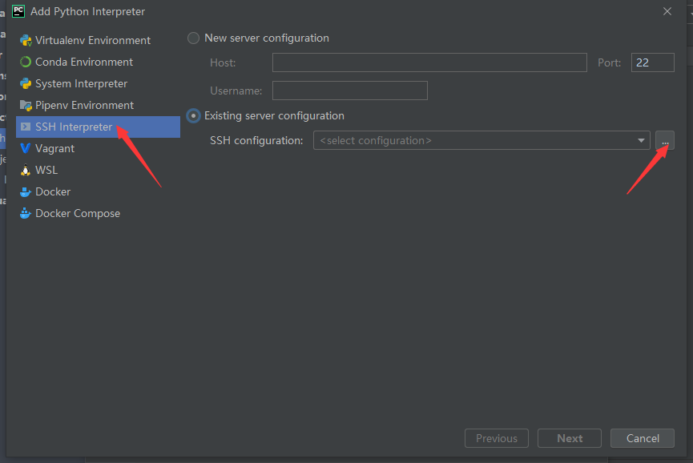Switch to the Vagrant entry
The height and width of the screenshot is (463, 693).
(98, 149)
